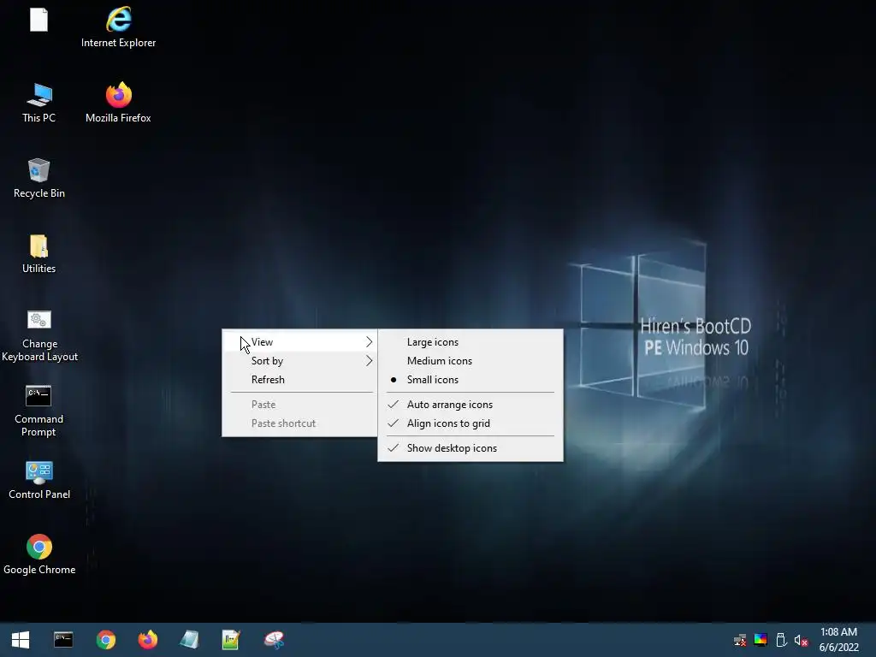The image size is (876, 657).
Task: Open the Windows Start menu
Action: click(21, 640)
